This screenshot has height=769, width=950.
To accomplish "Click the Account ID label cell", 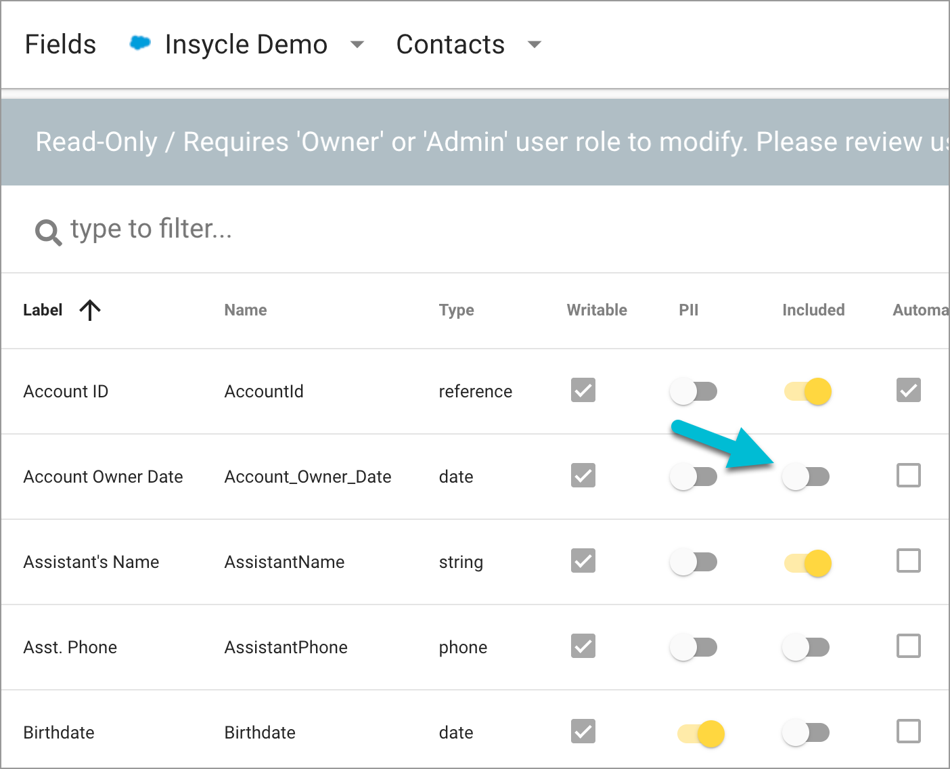I will [66, 391].
